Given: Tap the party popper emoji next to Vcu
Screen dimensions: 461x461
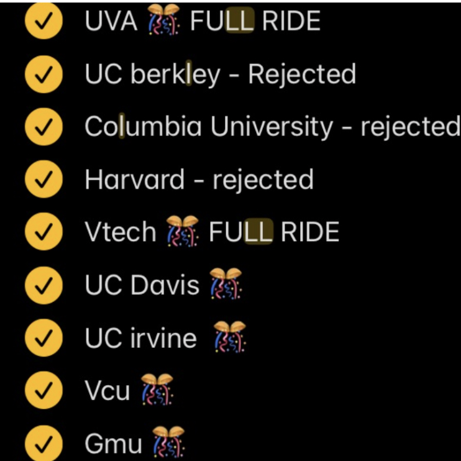Looking at the screenshot, I should (x=156, y=390).
